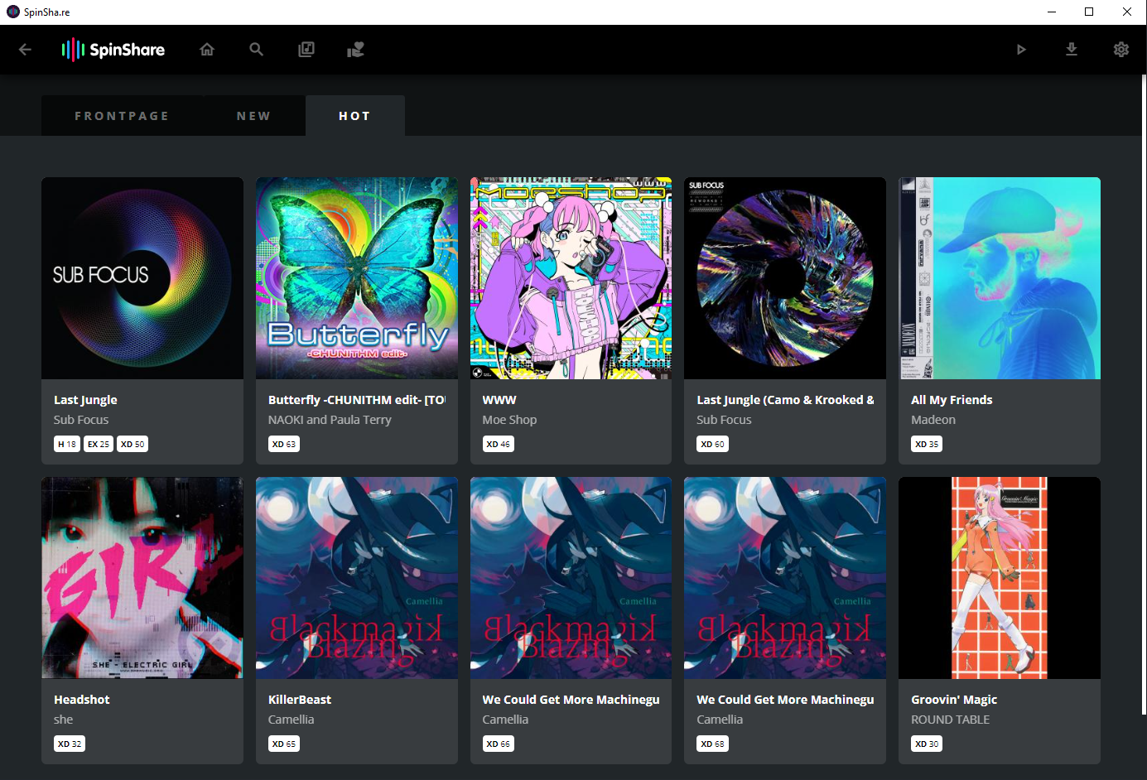Click the XD badge under Moe Shop
This screenshot has height=780, width=1147.
[499, 444]
